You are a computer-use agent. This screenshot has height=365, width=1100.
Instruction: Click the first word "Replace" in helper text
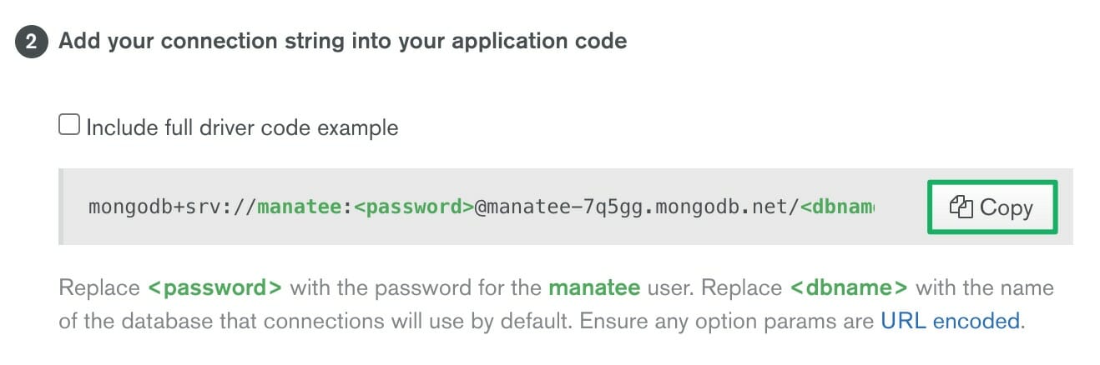[99, 288]
